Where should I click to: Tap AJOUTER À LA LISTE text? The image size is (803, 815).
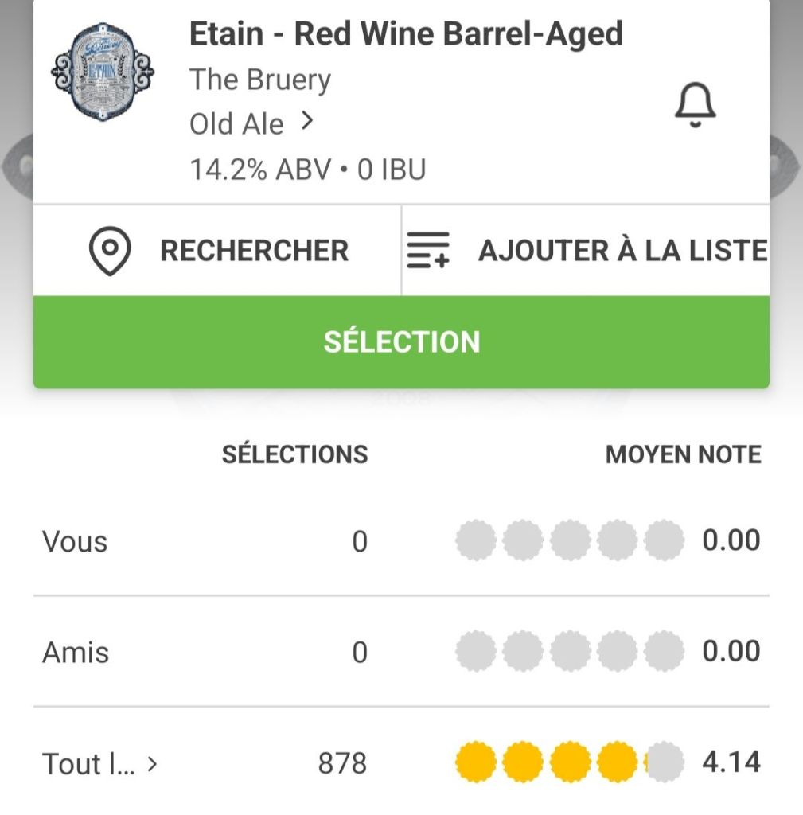pyautogui.click(x=622, y=251)
